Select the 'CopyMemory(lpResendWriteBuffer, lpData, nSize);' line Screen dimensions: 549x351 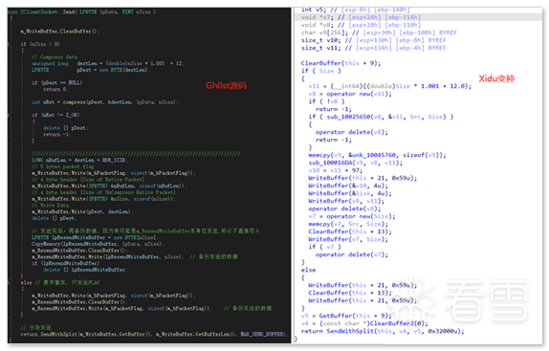pyautogui.click(x=98, y=244)
